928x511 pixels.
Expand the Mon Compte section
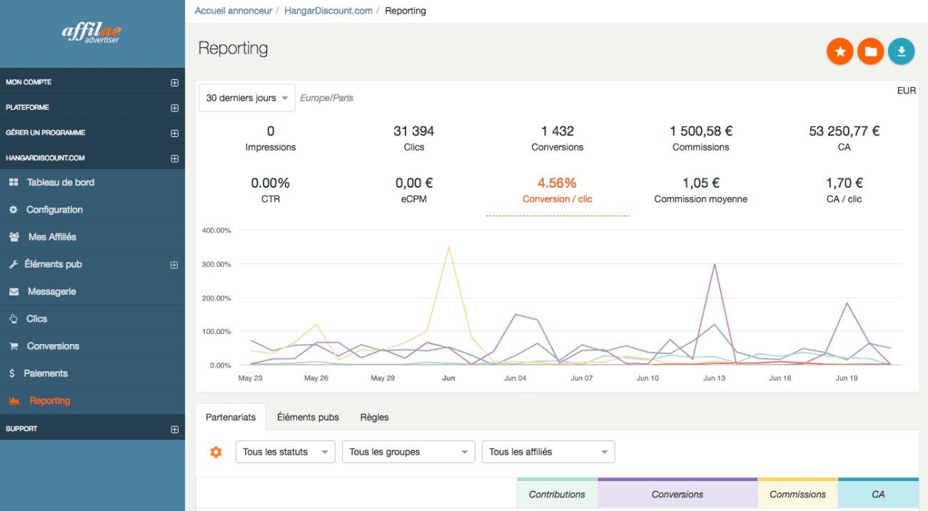pyautogui.click(x=174, y=83)
